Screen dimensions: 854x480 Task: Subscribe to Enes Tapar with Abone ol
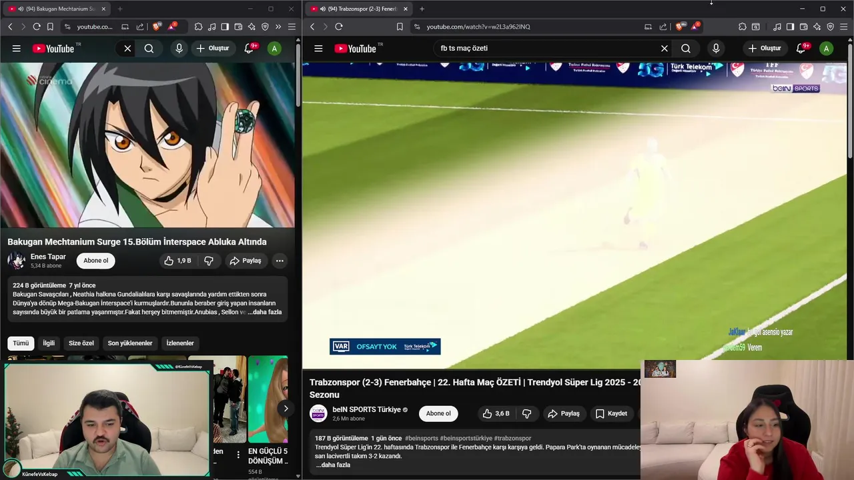coord(95,261)
